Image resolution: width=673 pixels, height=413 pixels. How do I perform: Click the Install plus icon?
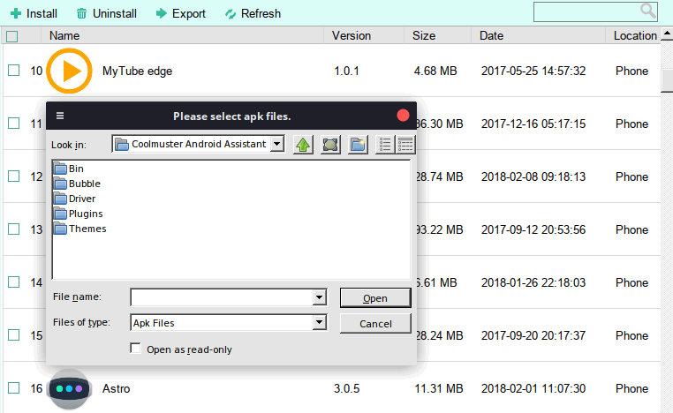pos(16,14)
